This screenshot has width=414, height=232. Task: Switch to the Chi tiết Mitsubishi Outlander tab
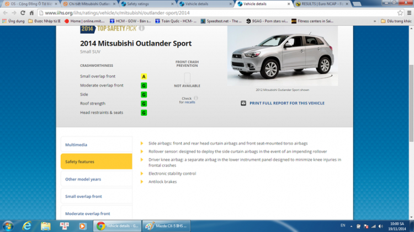[x=90, y=4]
